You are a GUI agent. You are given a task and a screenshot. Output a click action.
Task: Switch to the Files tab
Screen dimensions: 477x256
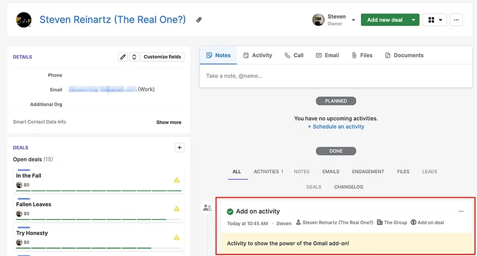[x=362, y=55]
